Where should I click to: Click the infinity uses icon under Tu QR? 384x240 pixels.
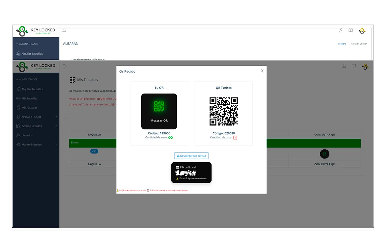point(171,137)
